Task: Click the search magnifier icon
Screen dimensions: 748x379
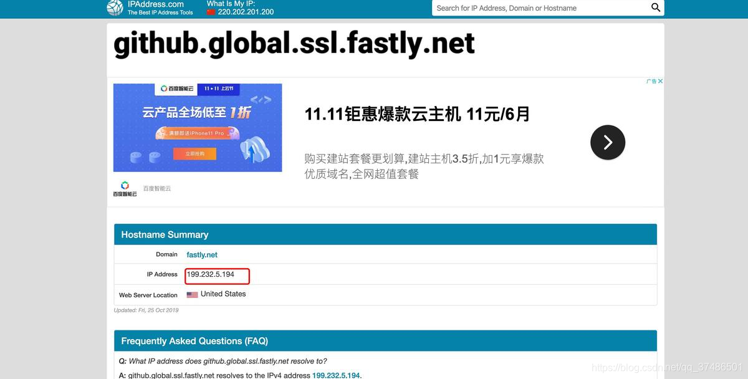Action: [x=656, y=7]
